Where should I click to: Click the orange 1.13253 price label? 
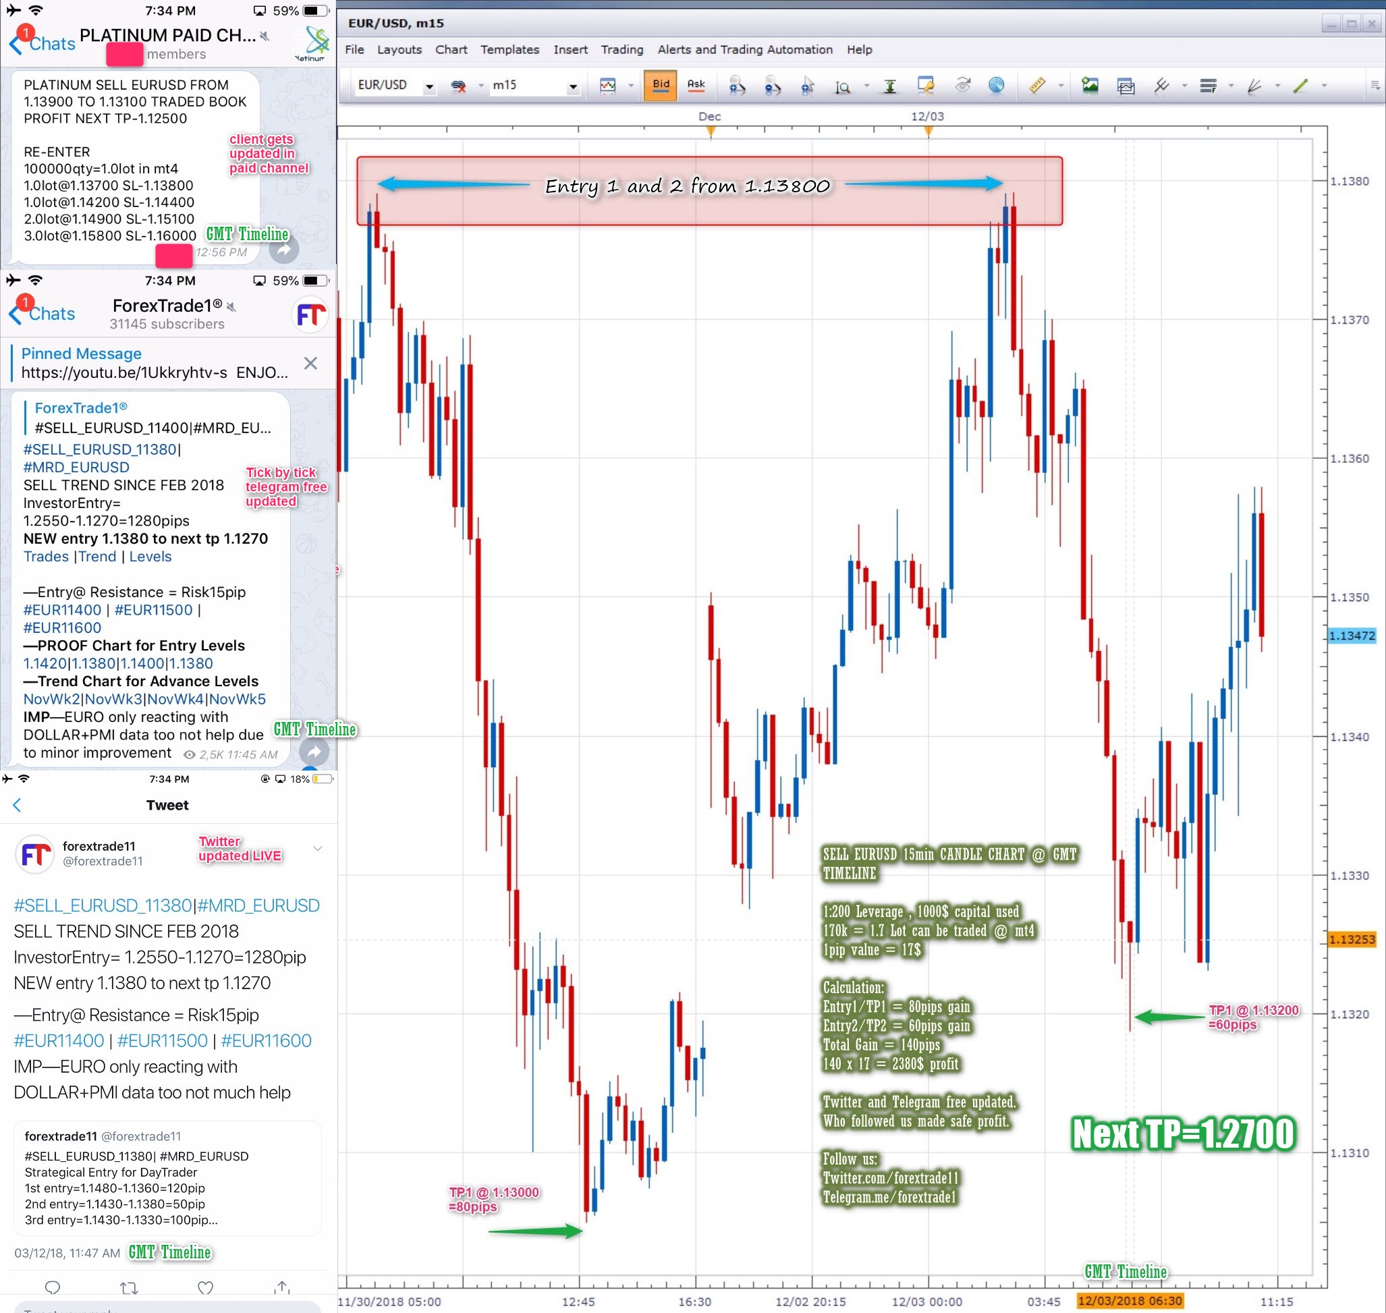point(1352,939)
